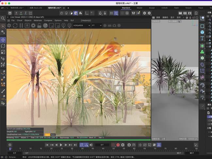This screenshot has height=159, width=212.
Task: Open the Materials menu in Live Viewer
Action: point(38,20)
